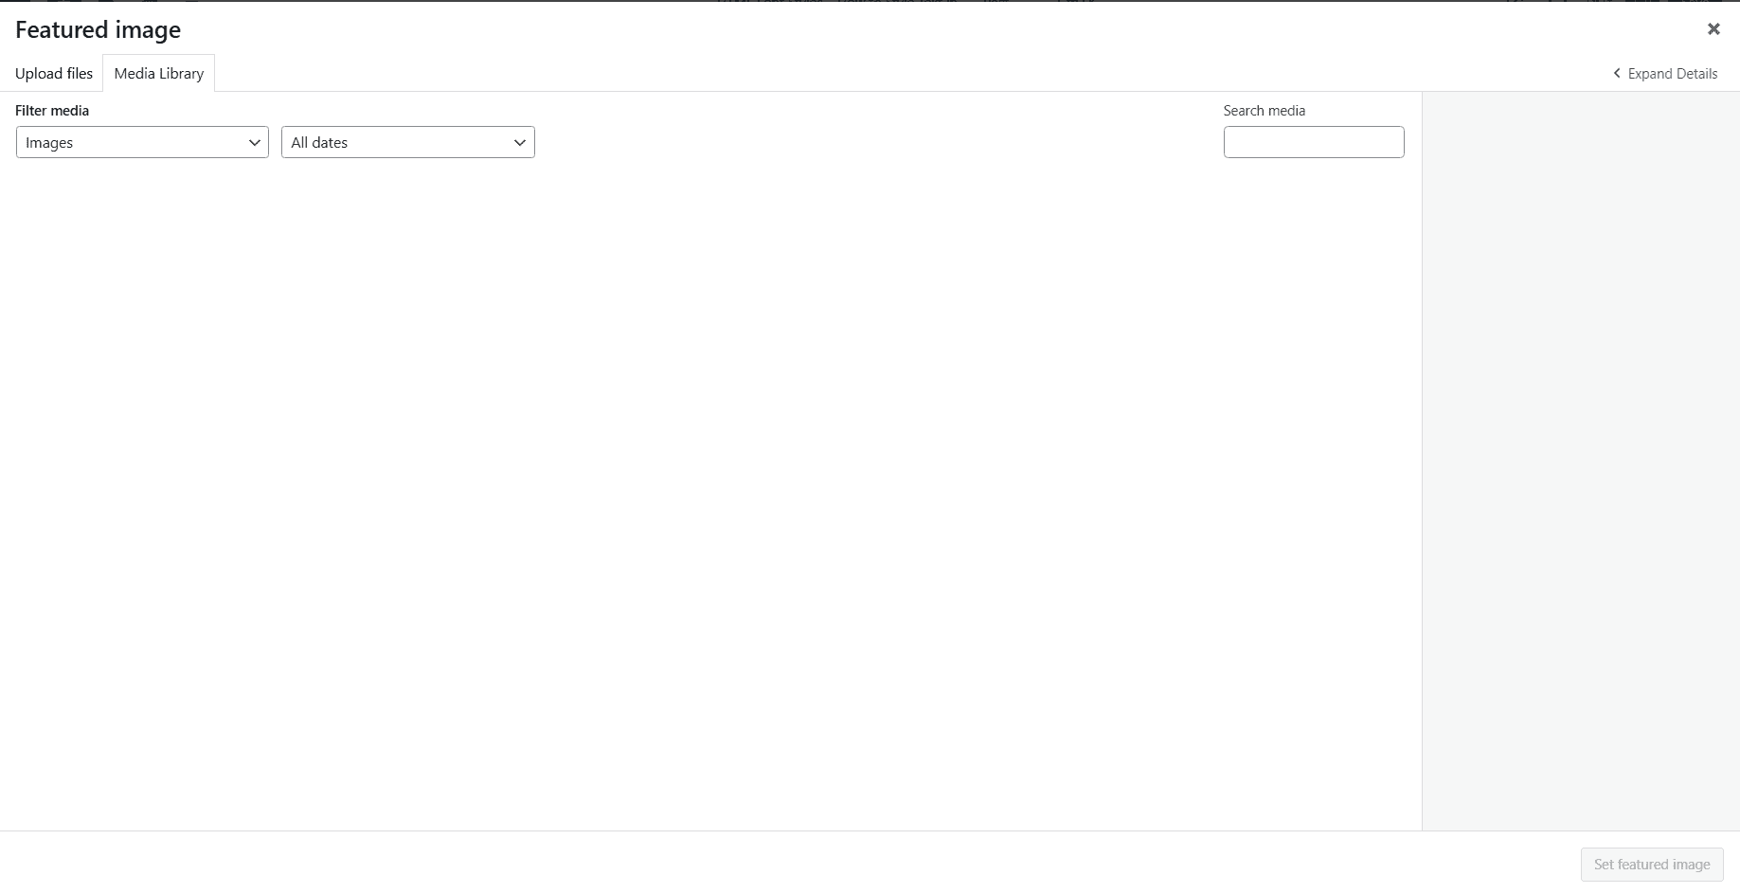
Task: Click the "Images" text in the type filter
Action: pyautogui.click(x=49, y=143)
